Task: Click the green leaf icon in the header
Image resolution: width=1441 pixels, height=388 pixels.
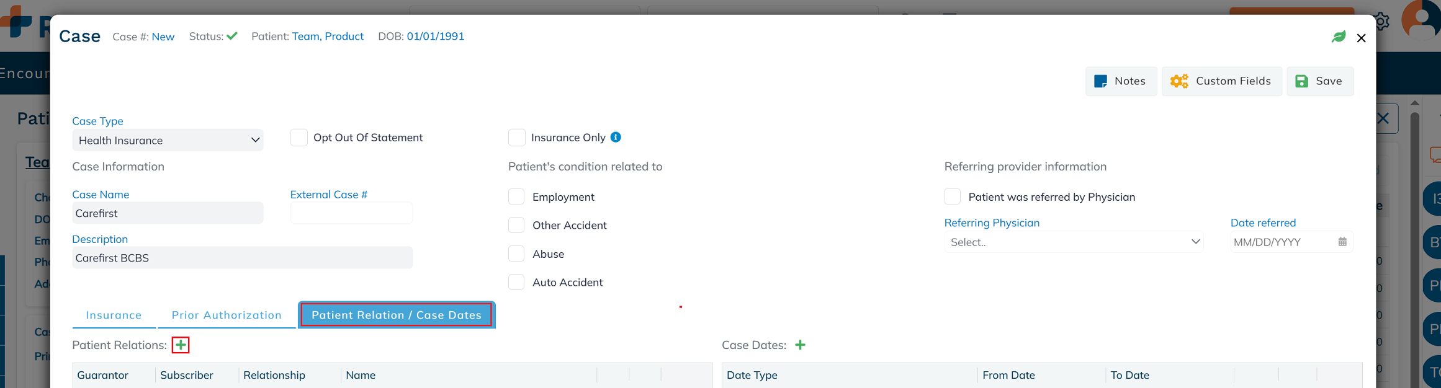Action: pos(1339,37)
